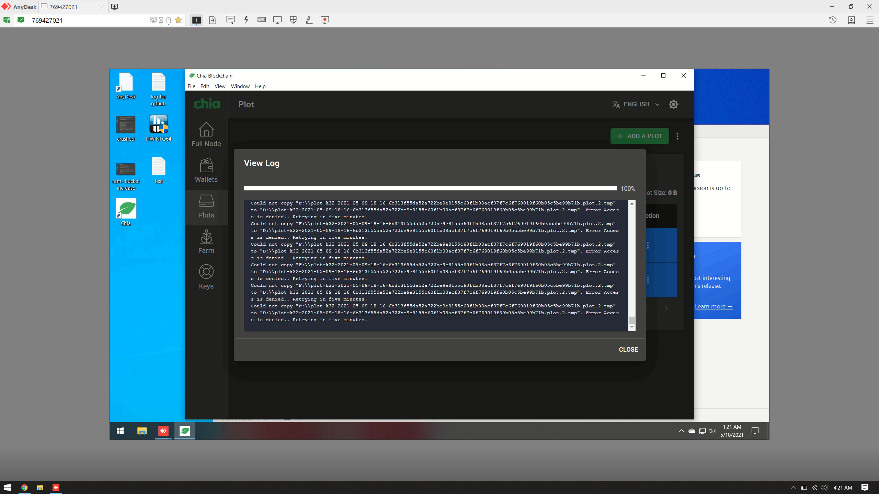Click the local 4:21 AM taskbar clock
This screenshot has height=494, width=879.
click(x=843, y=487)
